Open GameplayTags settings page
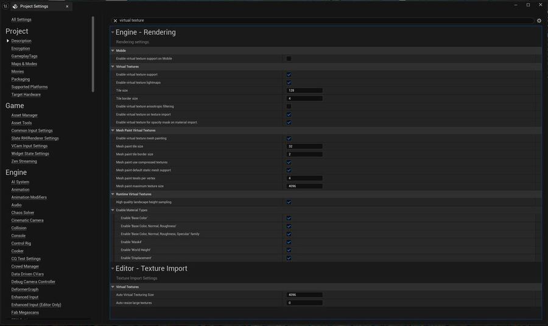The image size is (548, 326). 24,56
